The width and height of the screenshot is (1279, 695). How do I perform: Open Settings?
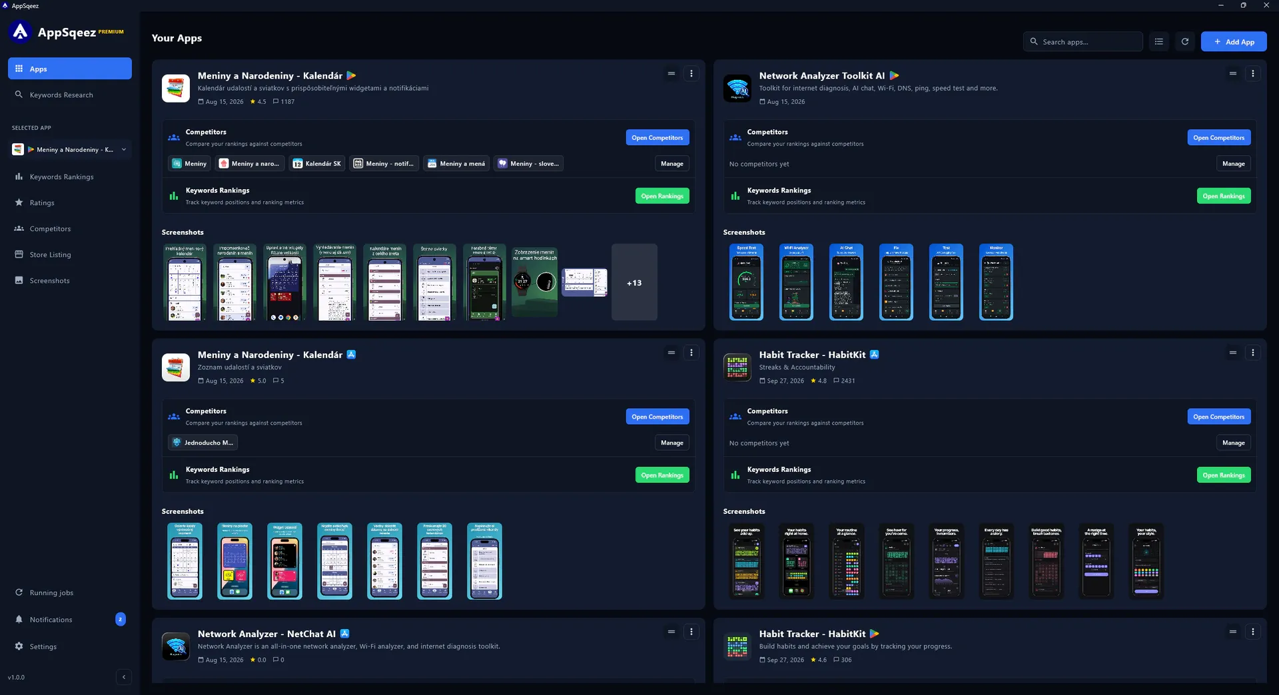pyautogui.click(x=70, y=646)
